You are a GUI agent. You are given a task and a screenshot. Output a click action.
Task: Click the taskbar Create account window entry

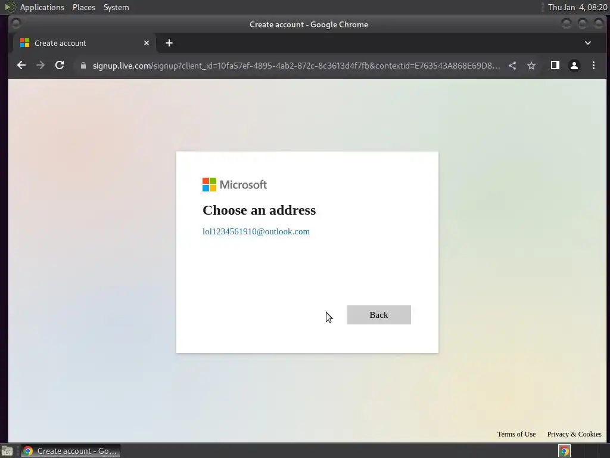[x=71, y=451]
